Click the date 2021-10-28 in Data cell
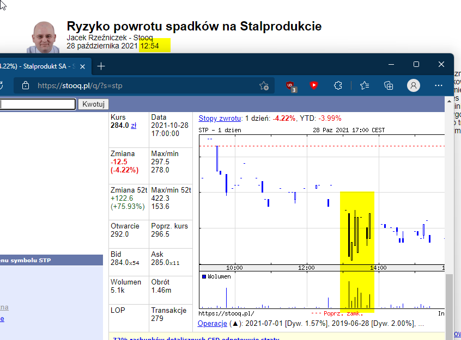The width and height of the screenshot is (461, 340). click(169, 125)
